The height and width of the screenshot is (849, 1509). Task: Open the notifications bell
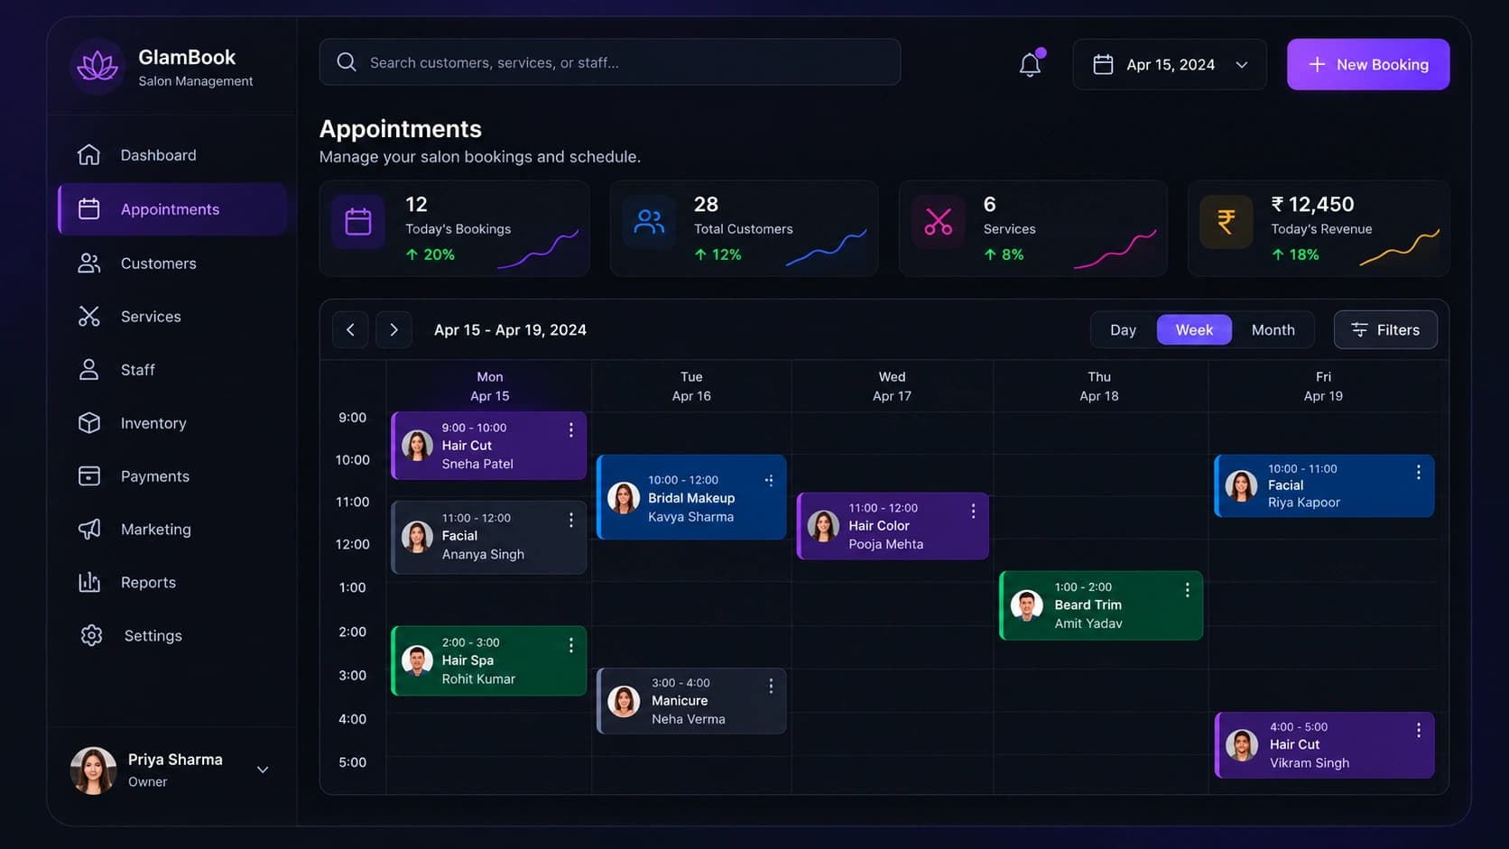pyautogui.click(x=1031, y=64)
